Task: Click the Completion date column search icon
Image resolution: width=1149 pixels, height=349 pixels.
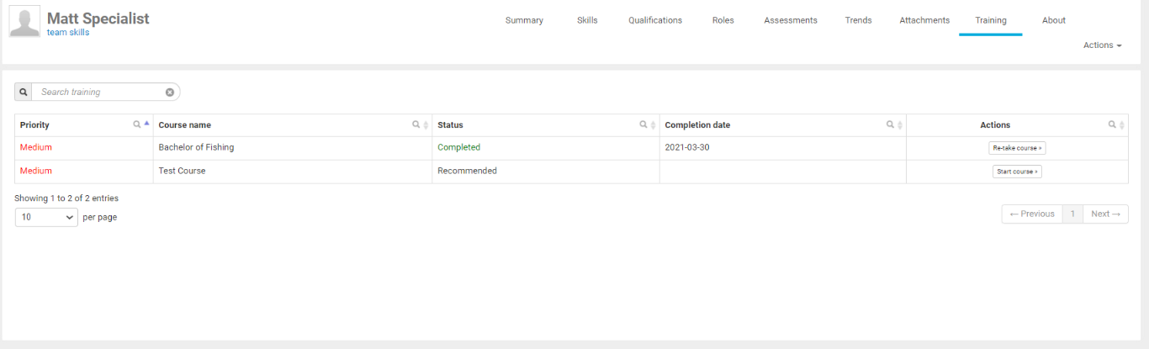Action: click(x=890, y=124)
